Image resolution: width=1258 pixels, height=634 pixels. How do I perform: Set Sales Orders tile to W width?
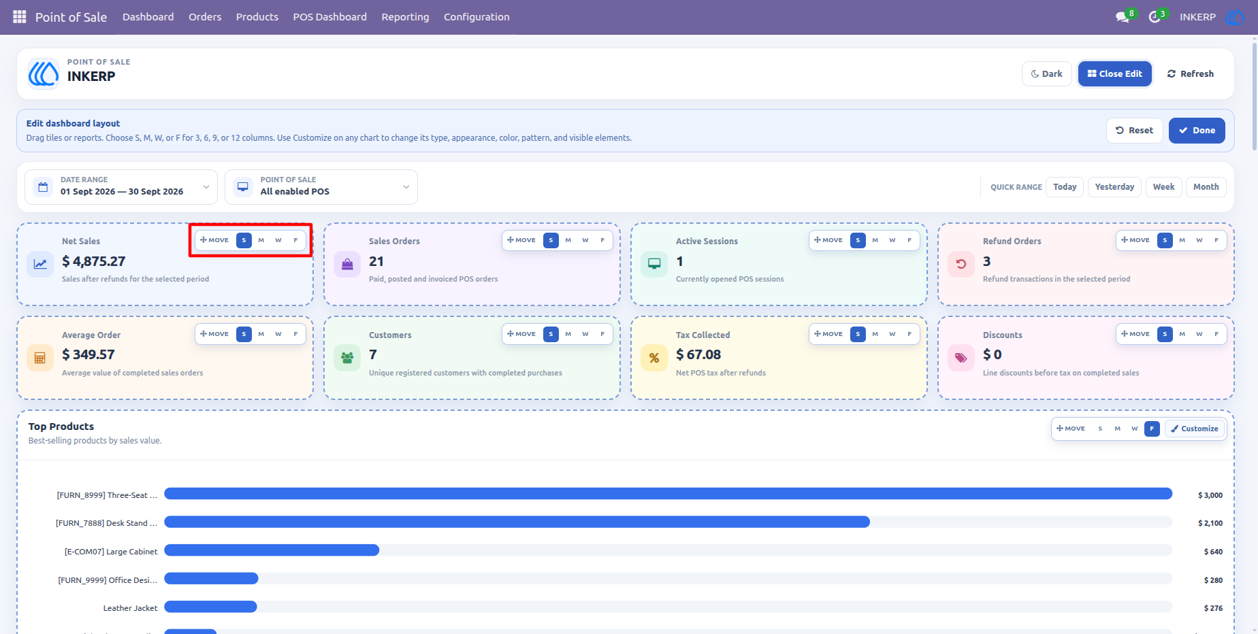[585, 240]
